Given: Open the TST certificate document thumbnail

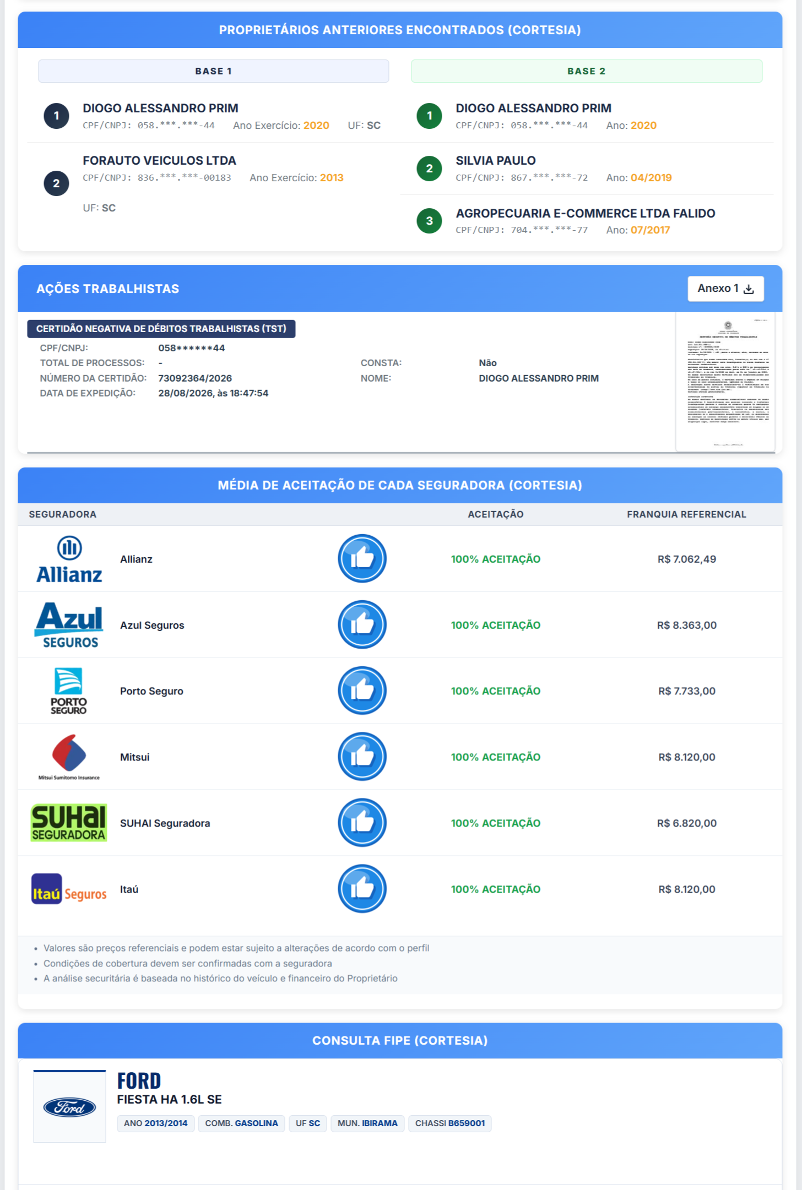Looking at the screenshot, I should pos(725,382).
